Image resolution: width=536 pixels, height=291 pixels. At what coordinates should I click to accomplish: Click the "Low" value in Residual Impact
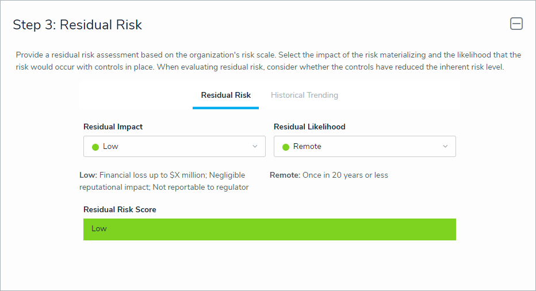110,147
